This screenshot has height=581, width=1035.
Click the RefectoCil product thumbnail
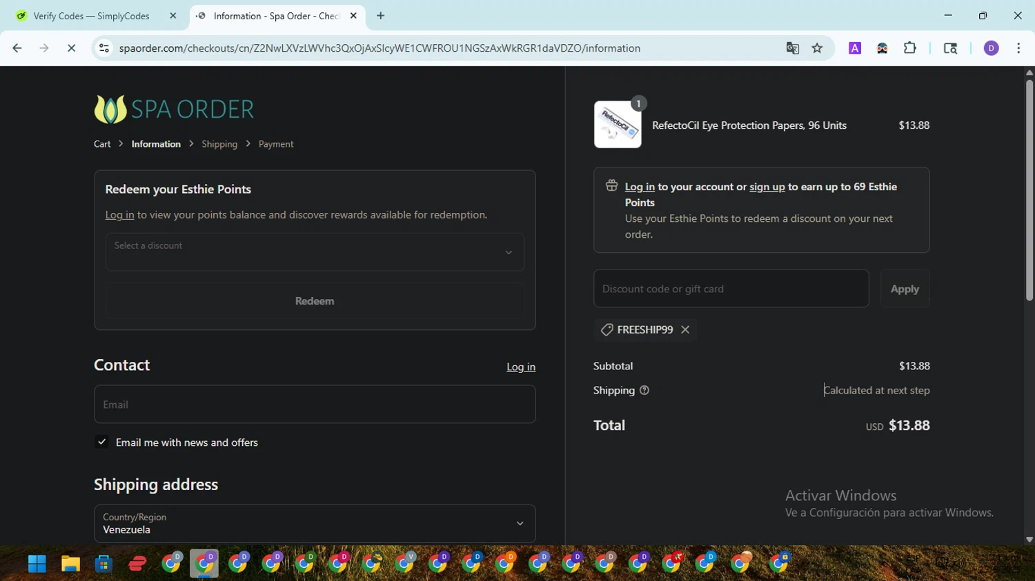[x=618, y=125]
